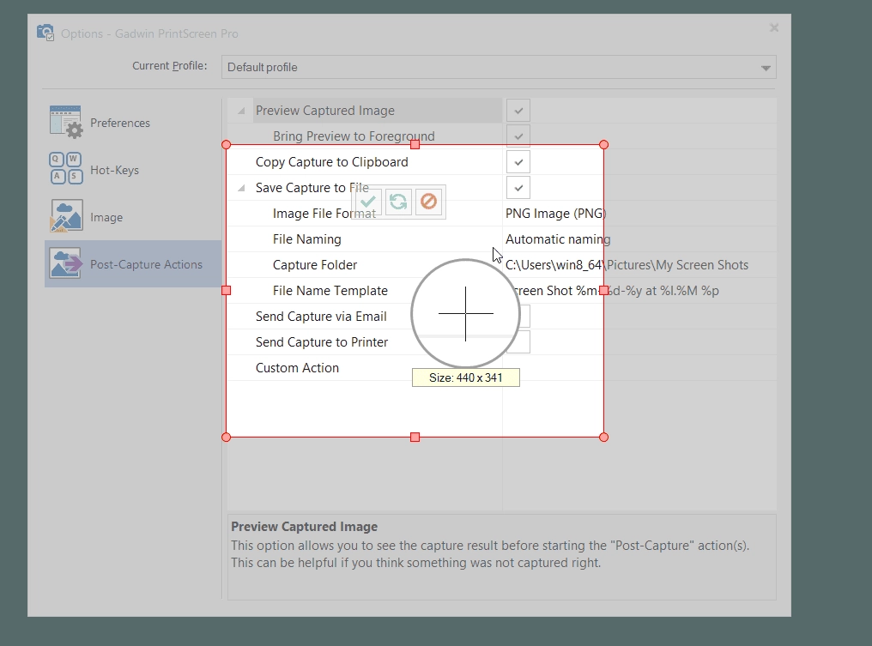This screenshot has width=872, height=646.
Task: Reset selection with the refresh arrows icon
Action: tap(398, 202)
